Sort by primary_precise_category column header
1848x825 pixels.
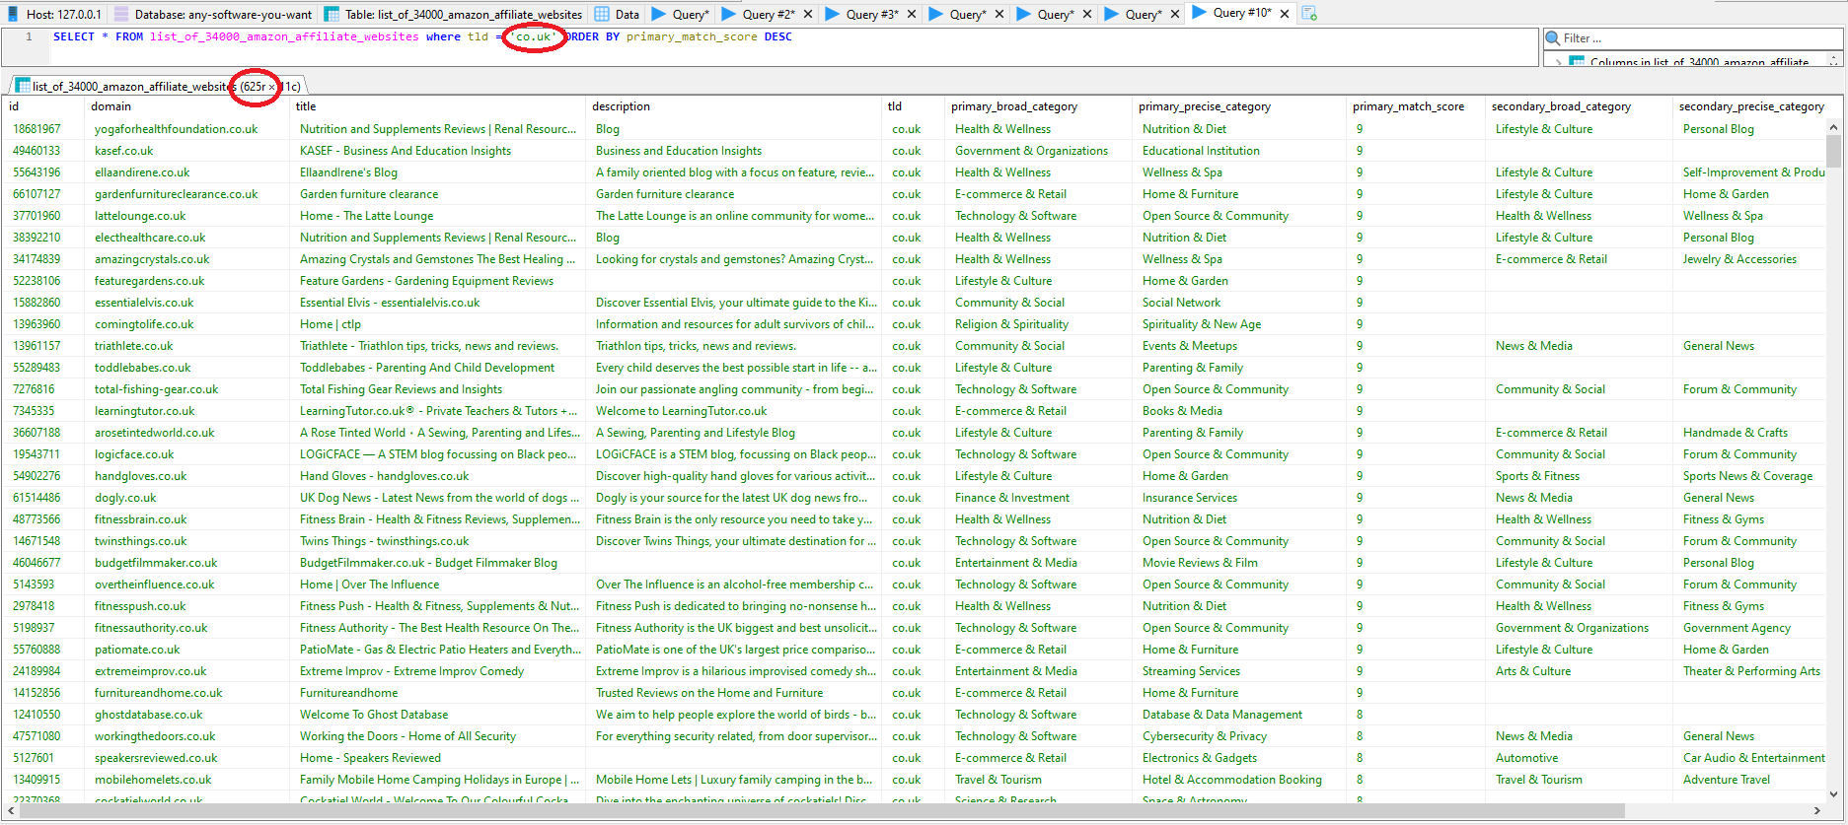(1240, 106)
